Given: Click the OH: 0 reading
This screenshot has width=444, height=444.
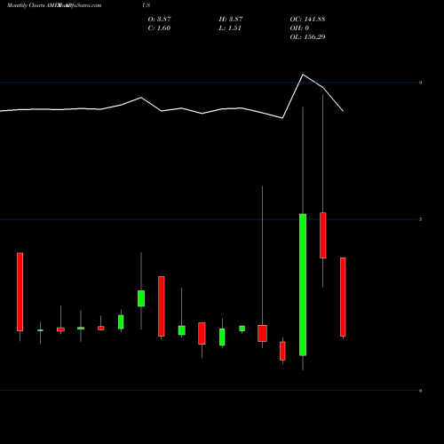Looking at the screenshot, I should 299,28.
